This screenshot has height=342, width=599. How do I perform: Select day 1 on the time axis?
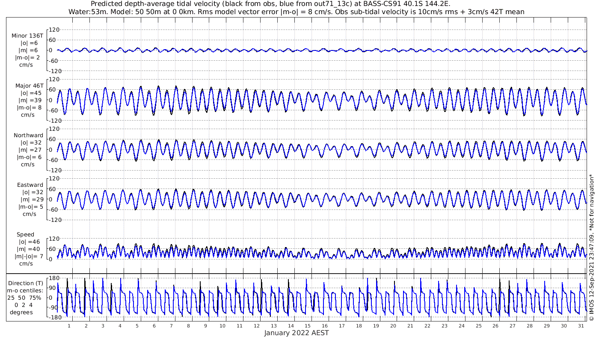(69, 326)
